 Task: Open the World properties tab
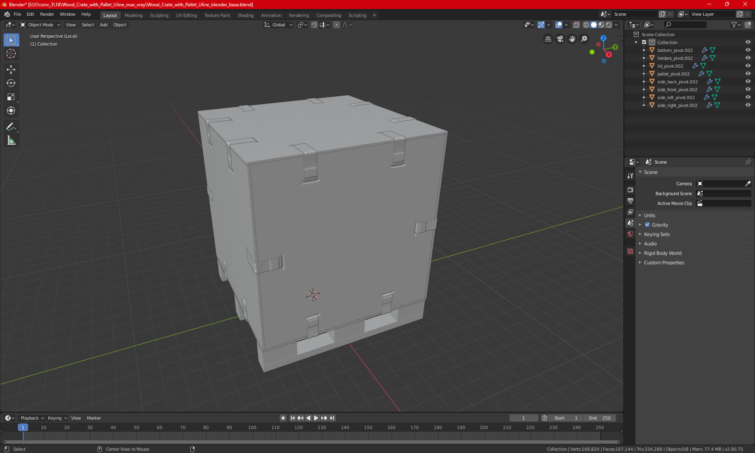[x=630, y=234]
